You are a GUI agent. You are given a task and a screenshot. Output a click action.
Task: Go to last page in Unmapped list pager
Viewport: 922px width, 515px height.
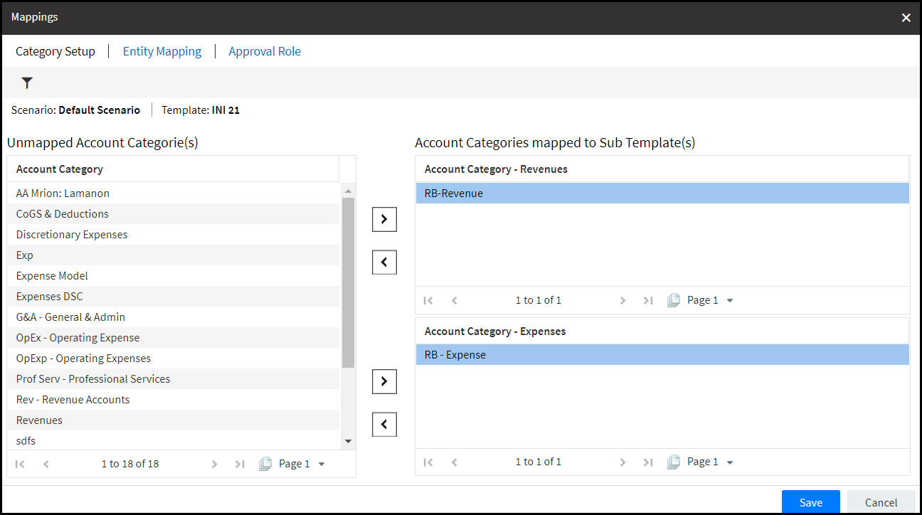point(240,464)
